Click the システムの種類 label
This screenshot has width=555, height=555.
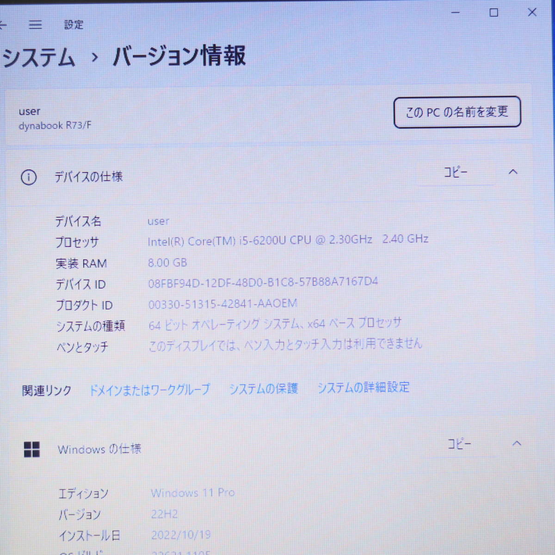(x=91, y=326)
